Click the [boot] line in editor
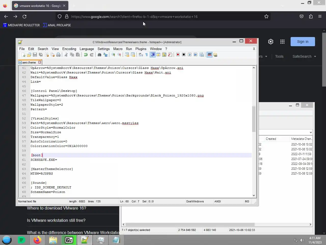The width and height of the screenshot is (326, 245). click(141, 155)
